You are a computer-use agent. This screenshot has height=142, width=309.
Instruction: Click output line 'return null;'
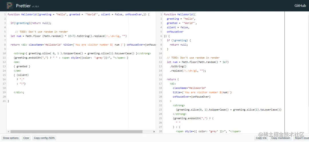pyautogui.click(x=179, y=44)
